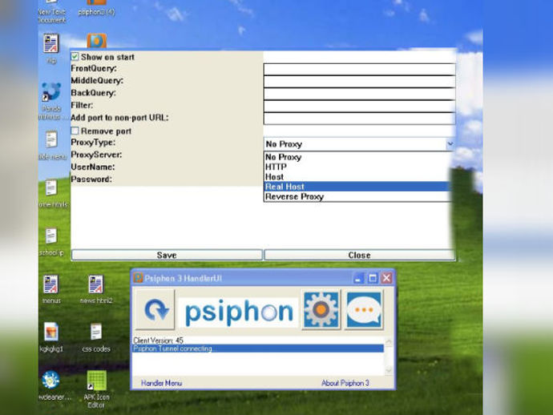The height and width of the screenshot is (415, 553).
Task: Open the feedback speech bubble icon
Action: [x=364, y=309]
